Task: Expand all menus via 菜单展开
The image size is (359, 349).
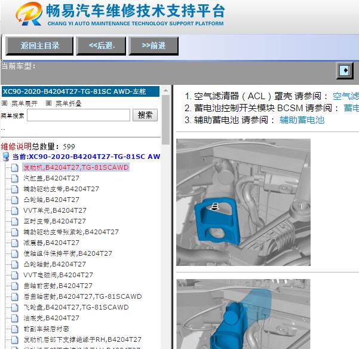Action: (24, 103)
